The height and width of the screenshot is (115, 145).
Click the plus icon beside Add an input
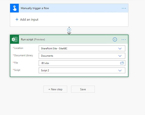tap(17, 19)
